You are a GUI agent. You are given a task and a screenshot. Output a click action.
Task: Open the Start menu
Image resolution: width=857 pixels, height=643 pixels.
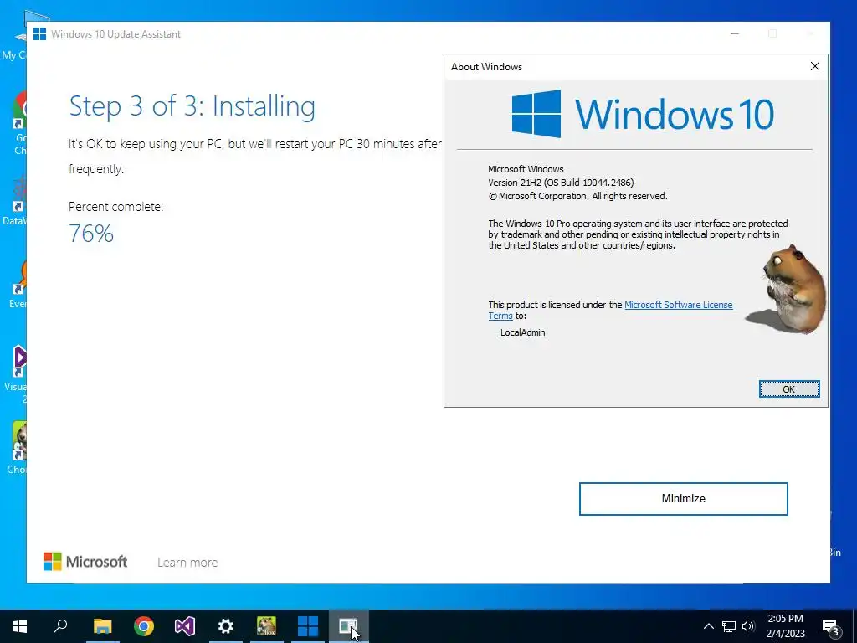click(x=20, y=626)
